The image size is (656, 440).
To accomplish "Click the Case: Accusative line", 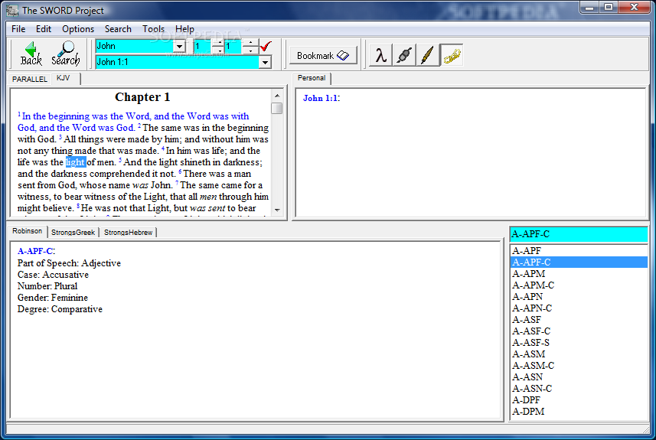I will [53, 275].
